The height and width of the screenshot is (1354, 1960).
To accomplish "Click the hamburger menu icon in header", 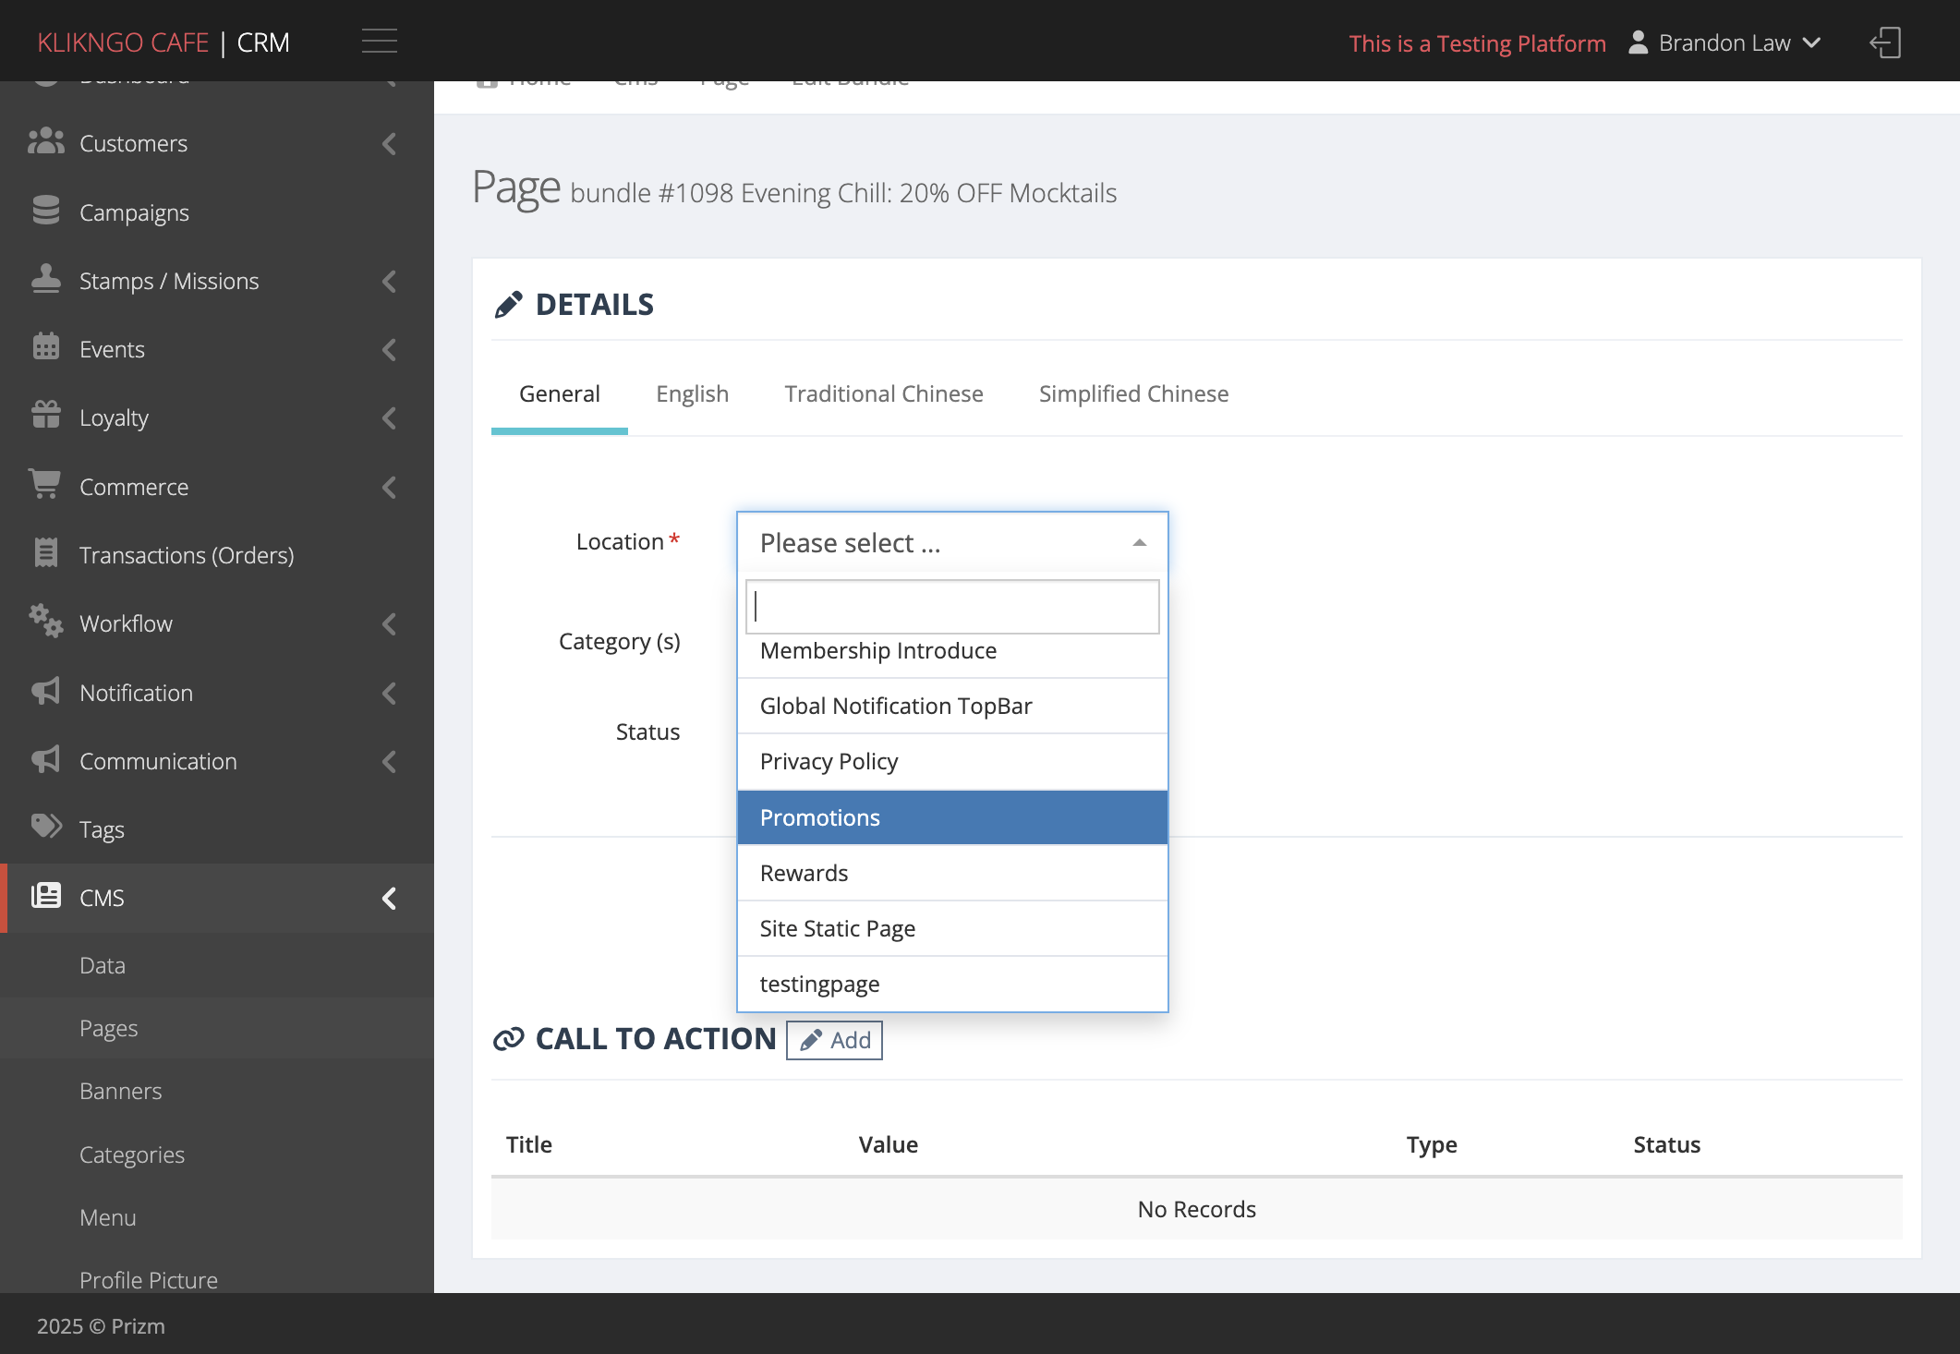I will pos(379,42).
